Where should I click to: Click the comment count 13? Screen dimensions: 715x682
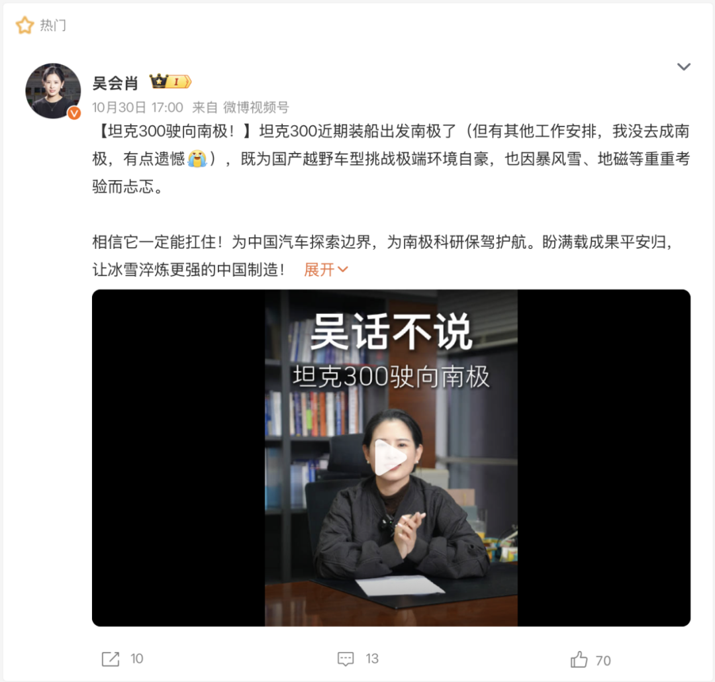pos(372,659)
